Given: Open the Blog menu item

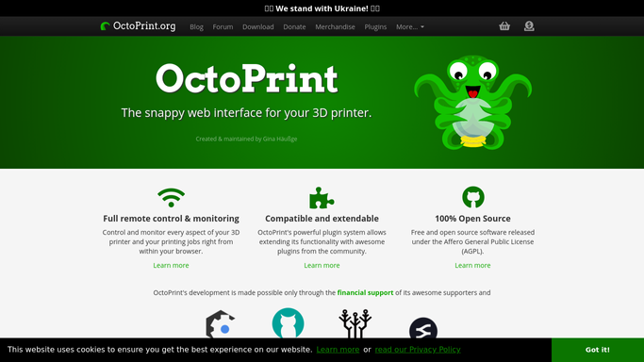Looking at the screenshot, I should (x=196, y=26).
